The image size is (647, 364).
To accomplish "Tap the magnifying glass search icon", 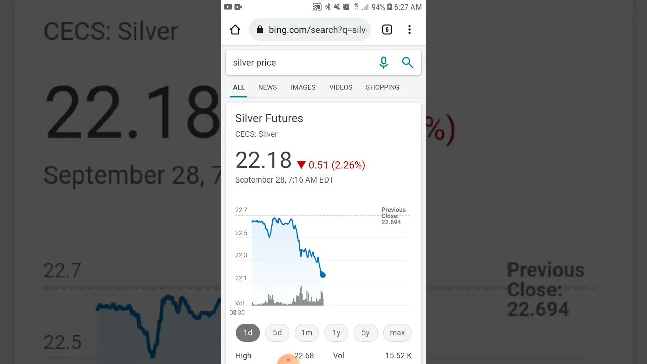I will point(407,63).
